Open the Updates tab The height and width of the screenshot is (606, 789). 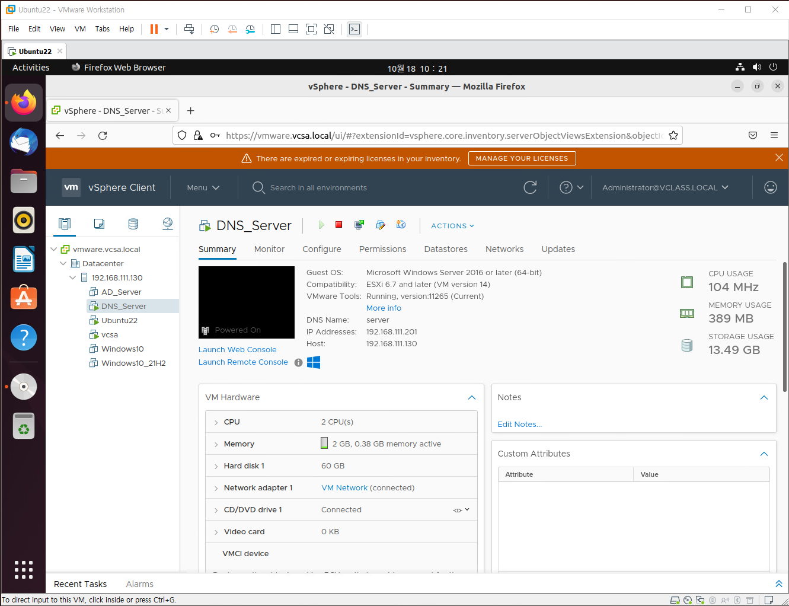tap(558, 249)
